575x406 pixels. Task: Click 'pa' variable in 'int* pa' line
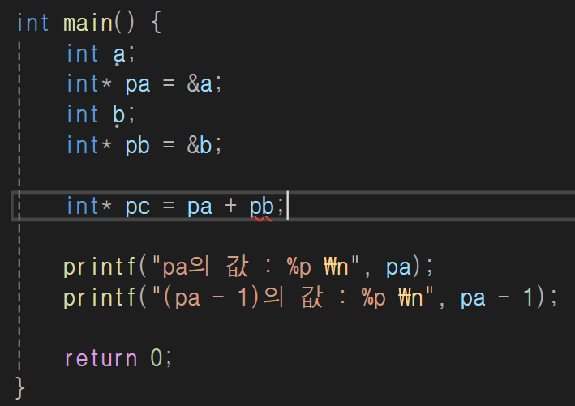click(138, 85)
